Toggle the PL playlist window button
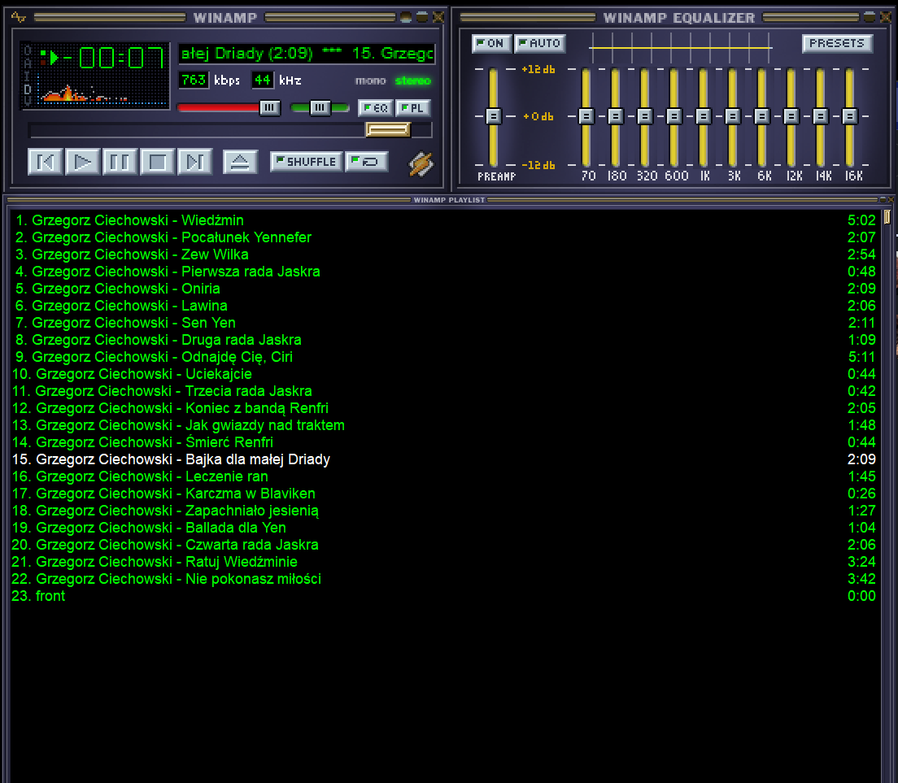This screenshot has width=898, height=783. (413, 108)
